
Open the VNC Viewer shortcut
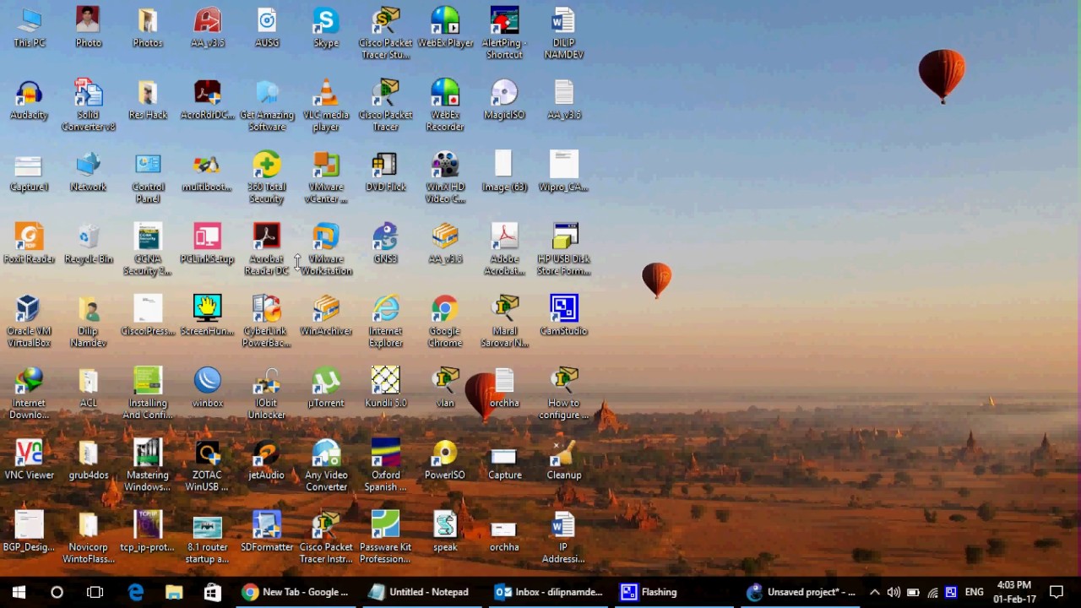pyautogui.click(x=30, y=459)
